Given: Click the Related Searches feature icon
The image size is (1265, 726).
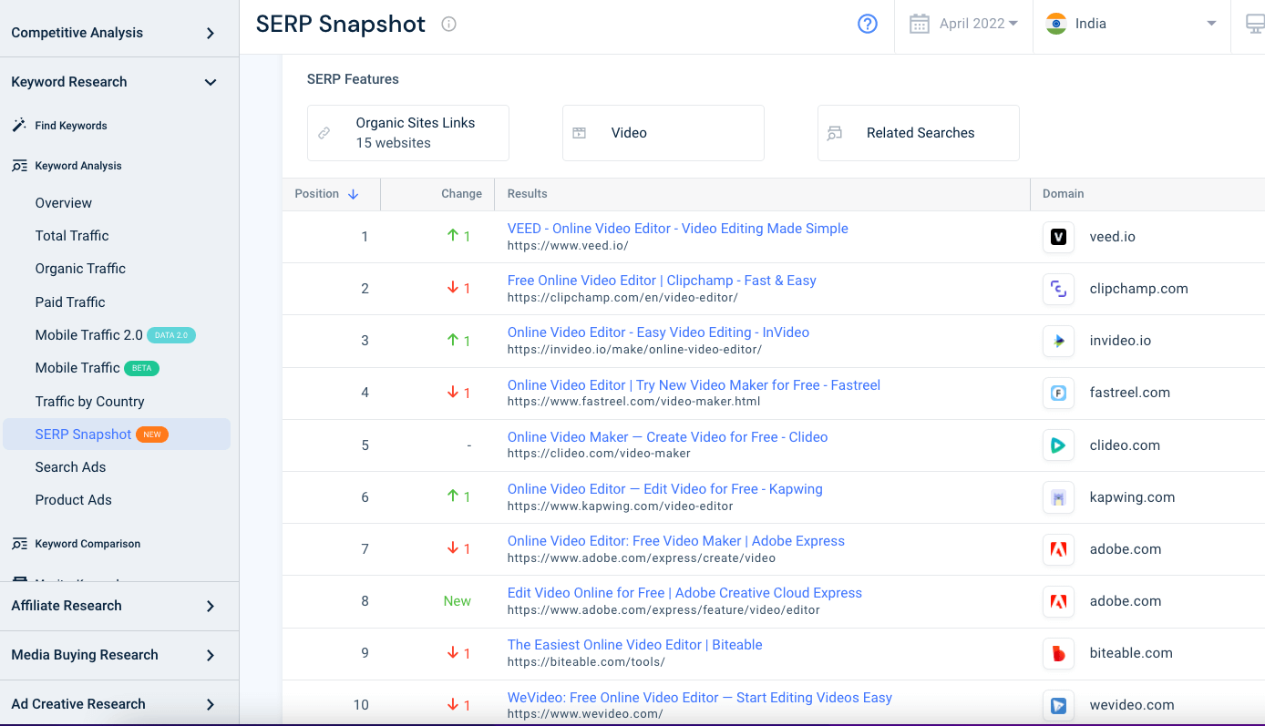Looking at the screenshot, I should (835, 132).
